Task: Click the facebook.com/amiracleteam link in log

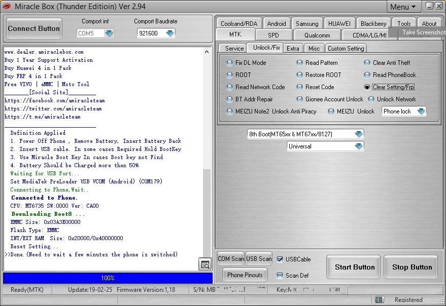Action: pyautogui.click(x=54, y=101)
